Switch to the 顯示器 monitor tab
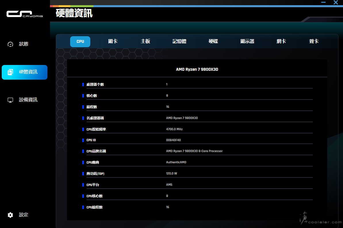 (x=247, y=41)
